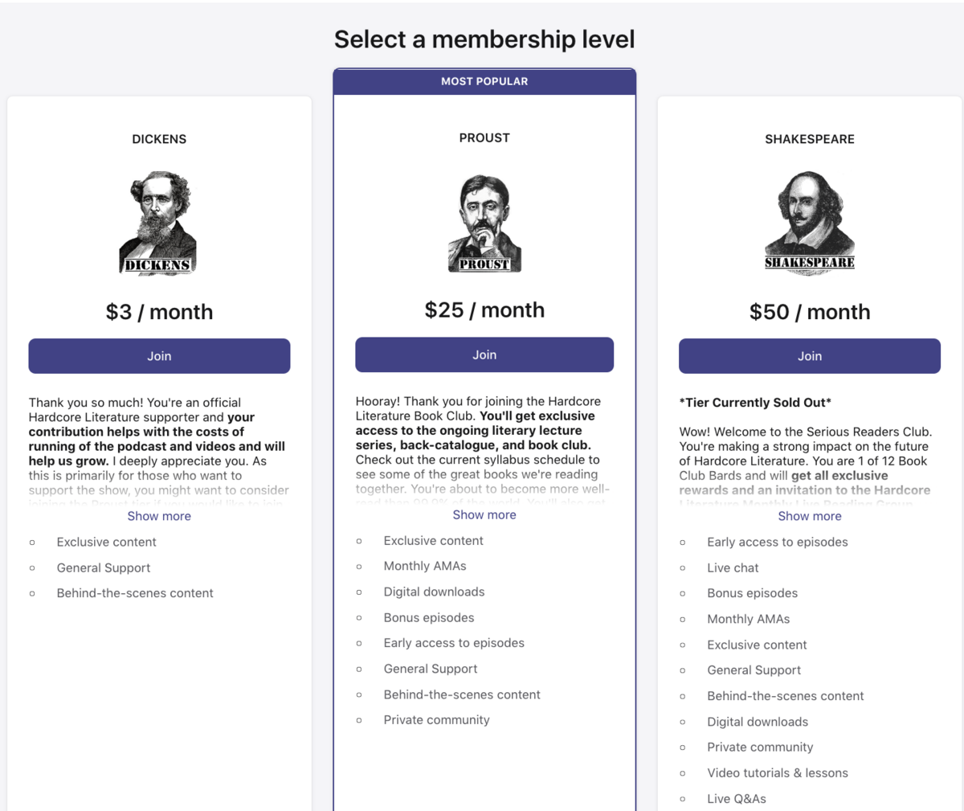Click the Proust portrait image
The image size is (964, 811).
coord(484,223)
